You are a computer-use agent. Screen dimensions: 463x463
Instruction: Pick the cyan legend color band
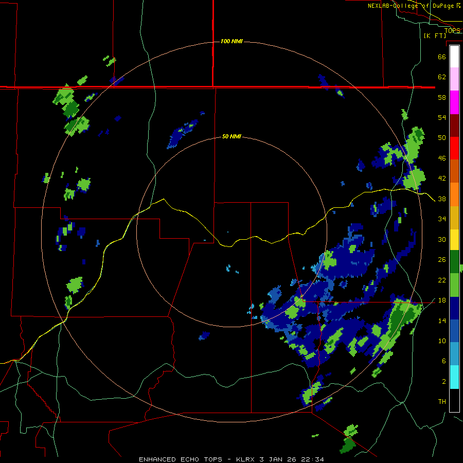[x=454, y=377]
